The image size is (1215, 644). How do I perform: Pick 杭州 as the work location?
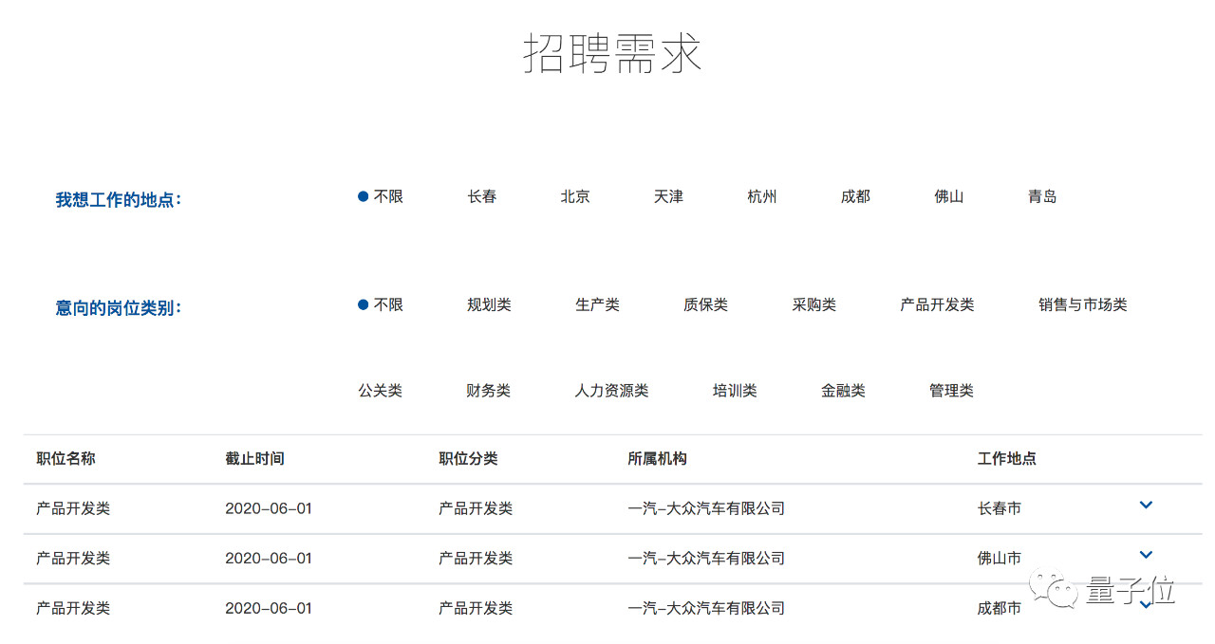click(x=761, y=196)
